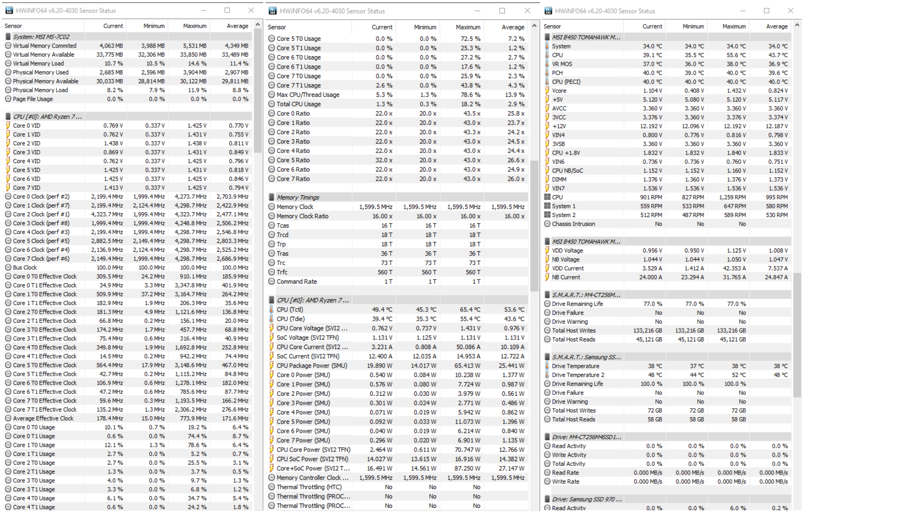Click the lightning icon for CPU Package Power (SMU)
Image resolution: width=917 pixels, height=515 pixels.
tap(271, 366)
